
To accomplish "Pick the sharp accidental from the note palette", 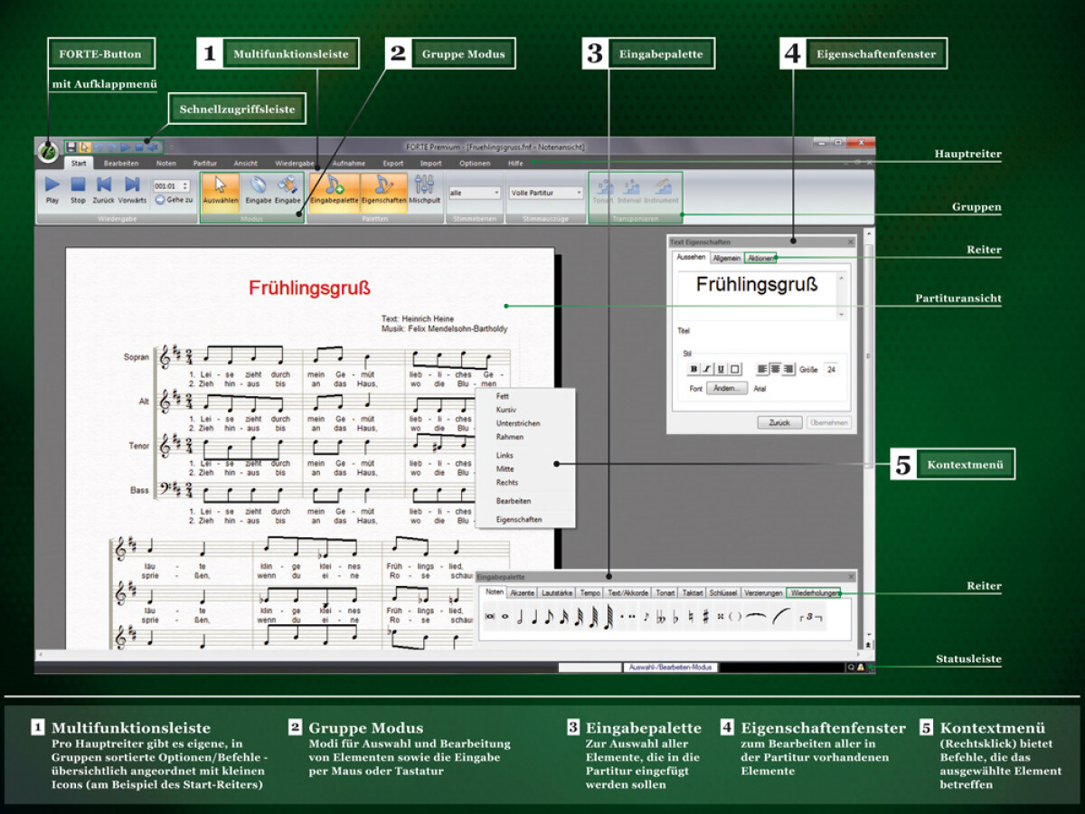I will click(x=706, y=615).
